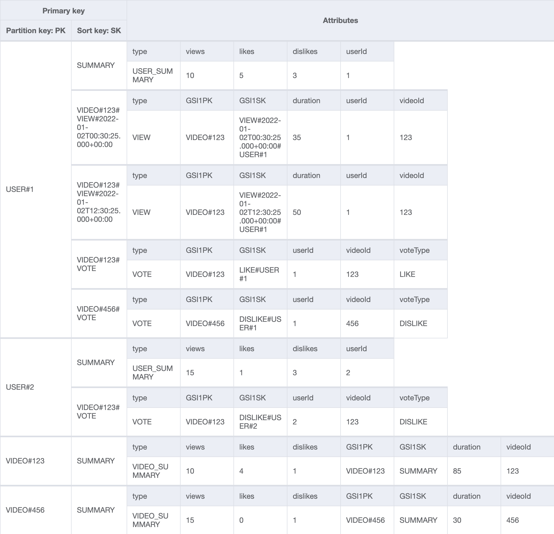Click GSI1PK value VIDEO#456 in summary row
This screenshot has height=534, width=554.
[367, 520]
